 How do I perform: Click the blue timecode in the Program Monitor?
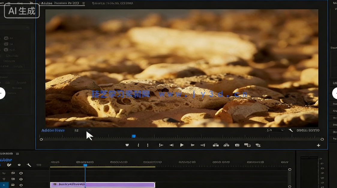tap(53, 130)
